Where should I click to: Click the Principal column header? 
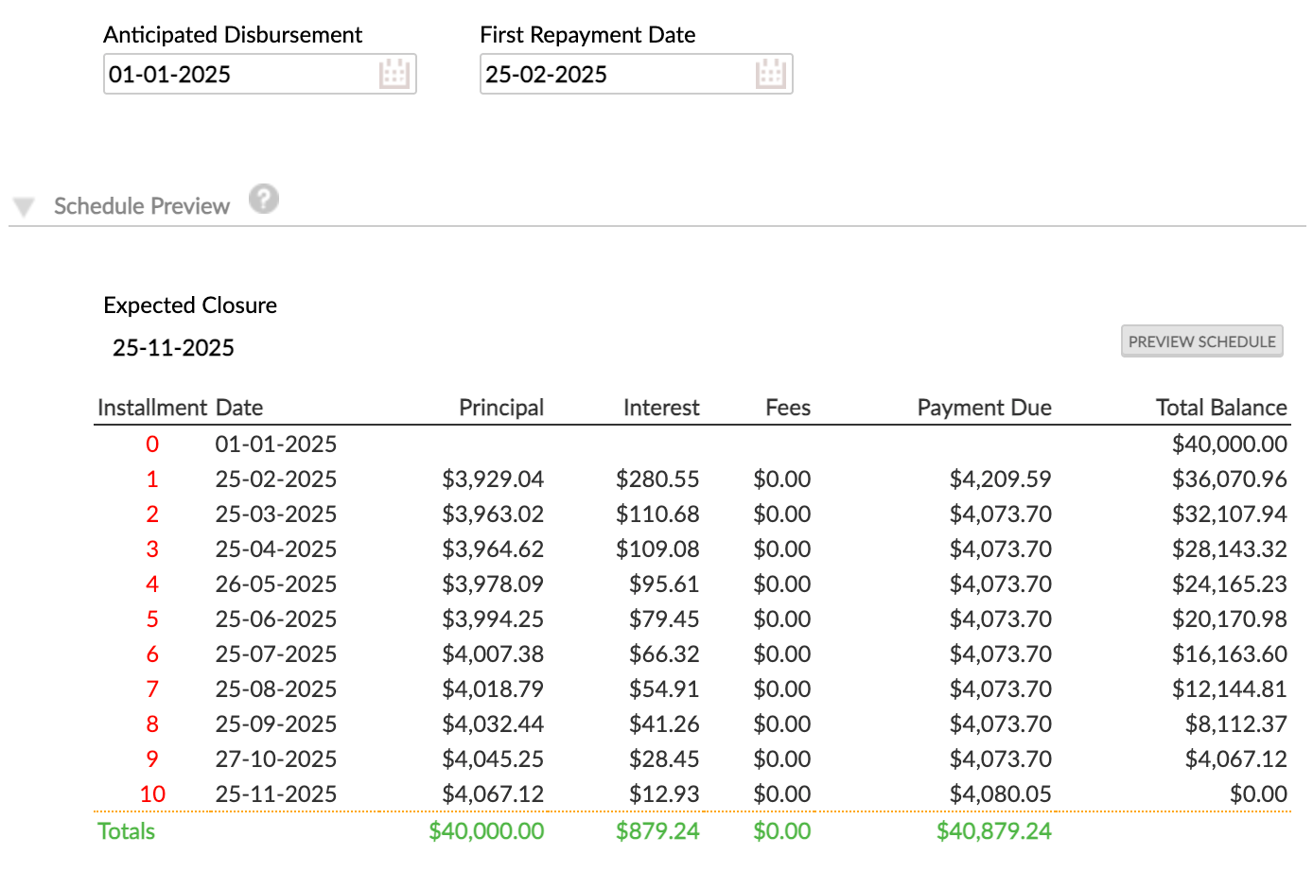click(501, 408)
